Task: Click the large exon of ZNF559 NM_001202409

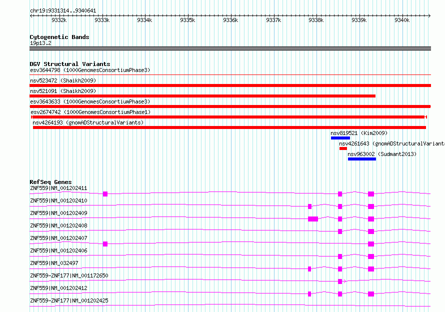Action: [313, 219]
